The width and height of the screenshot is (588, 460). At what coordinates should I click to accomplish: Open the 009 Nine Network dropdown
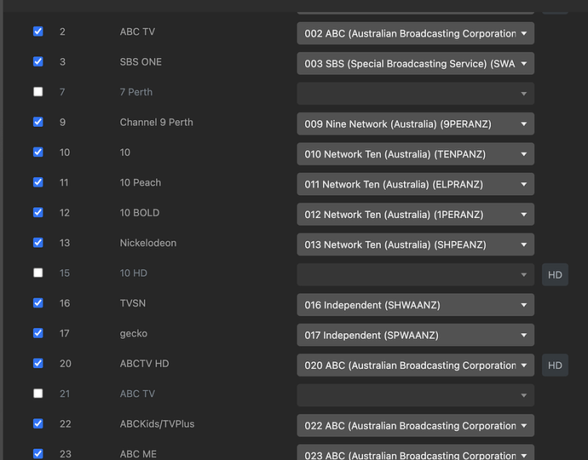[x=416, y=124]
